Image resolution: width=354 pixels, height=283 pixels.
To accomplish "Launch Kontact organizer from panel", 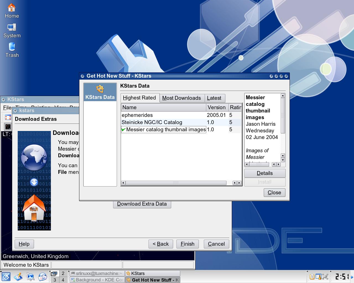I will point(43,277).
